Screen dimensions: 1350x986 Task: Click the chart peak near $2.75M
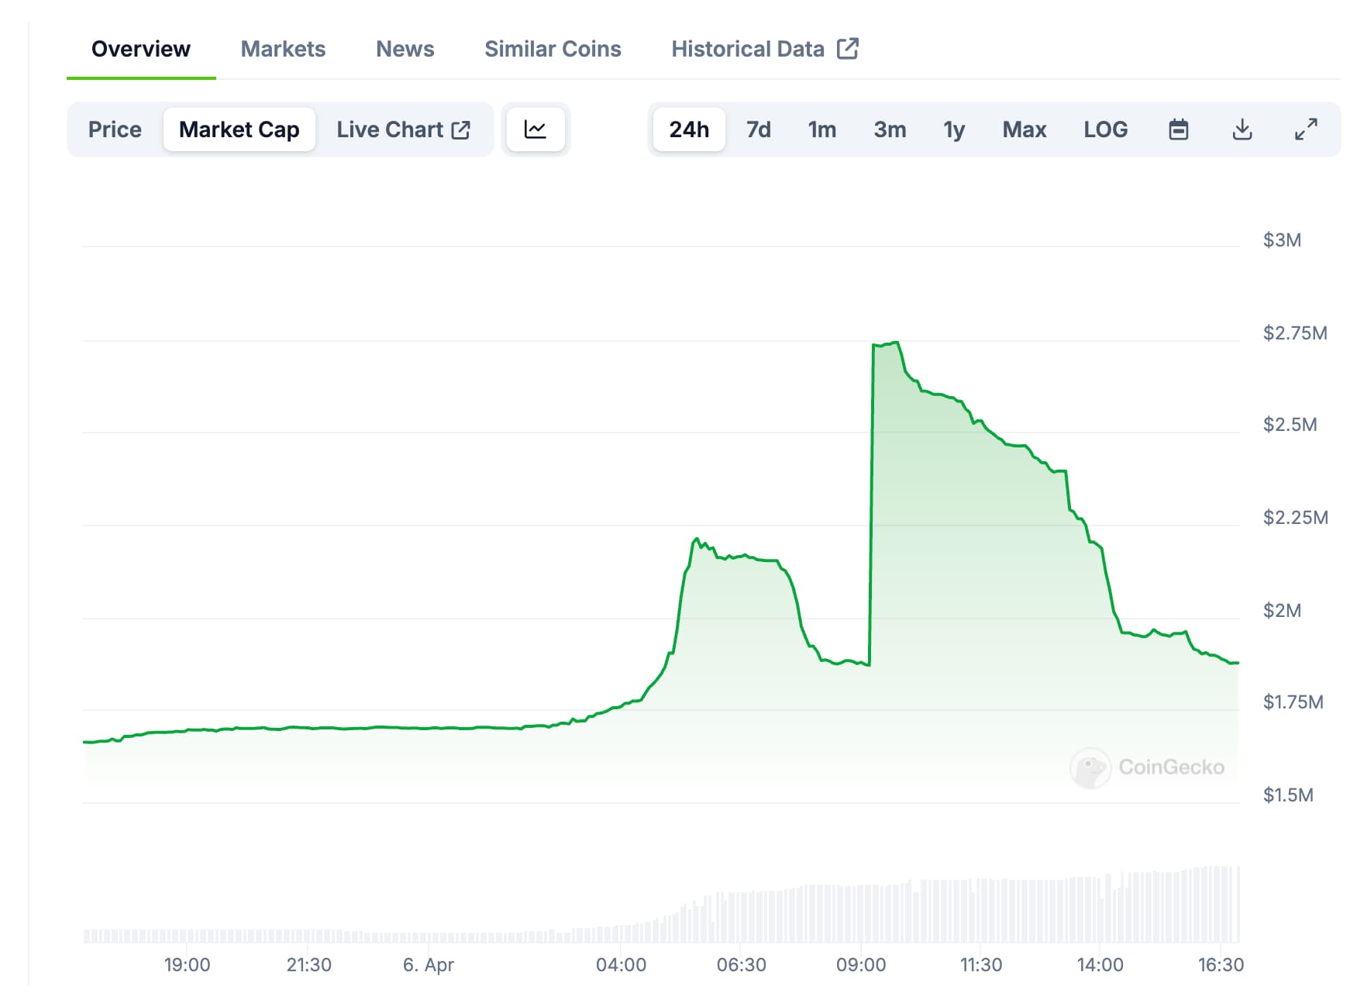click(x=895, y=343)
